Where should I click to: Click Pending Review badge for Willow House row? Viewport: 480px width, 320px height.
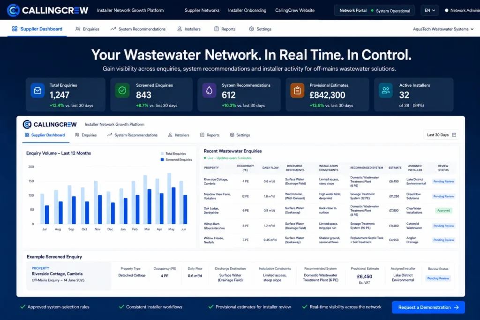coord(443,240)
